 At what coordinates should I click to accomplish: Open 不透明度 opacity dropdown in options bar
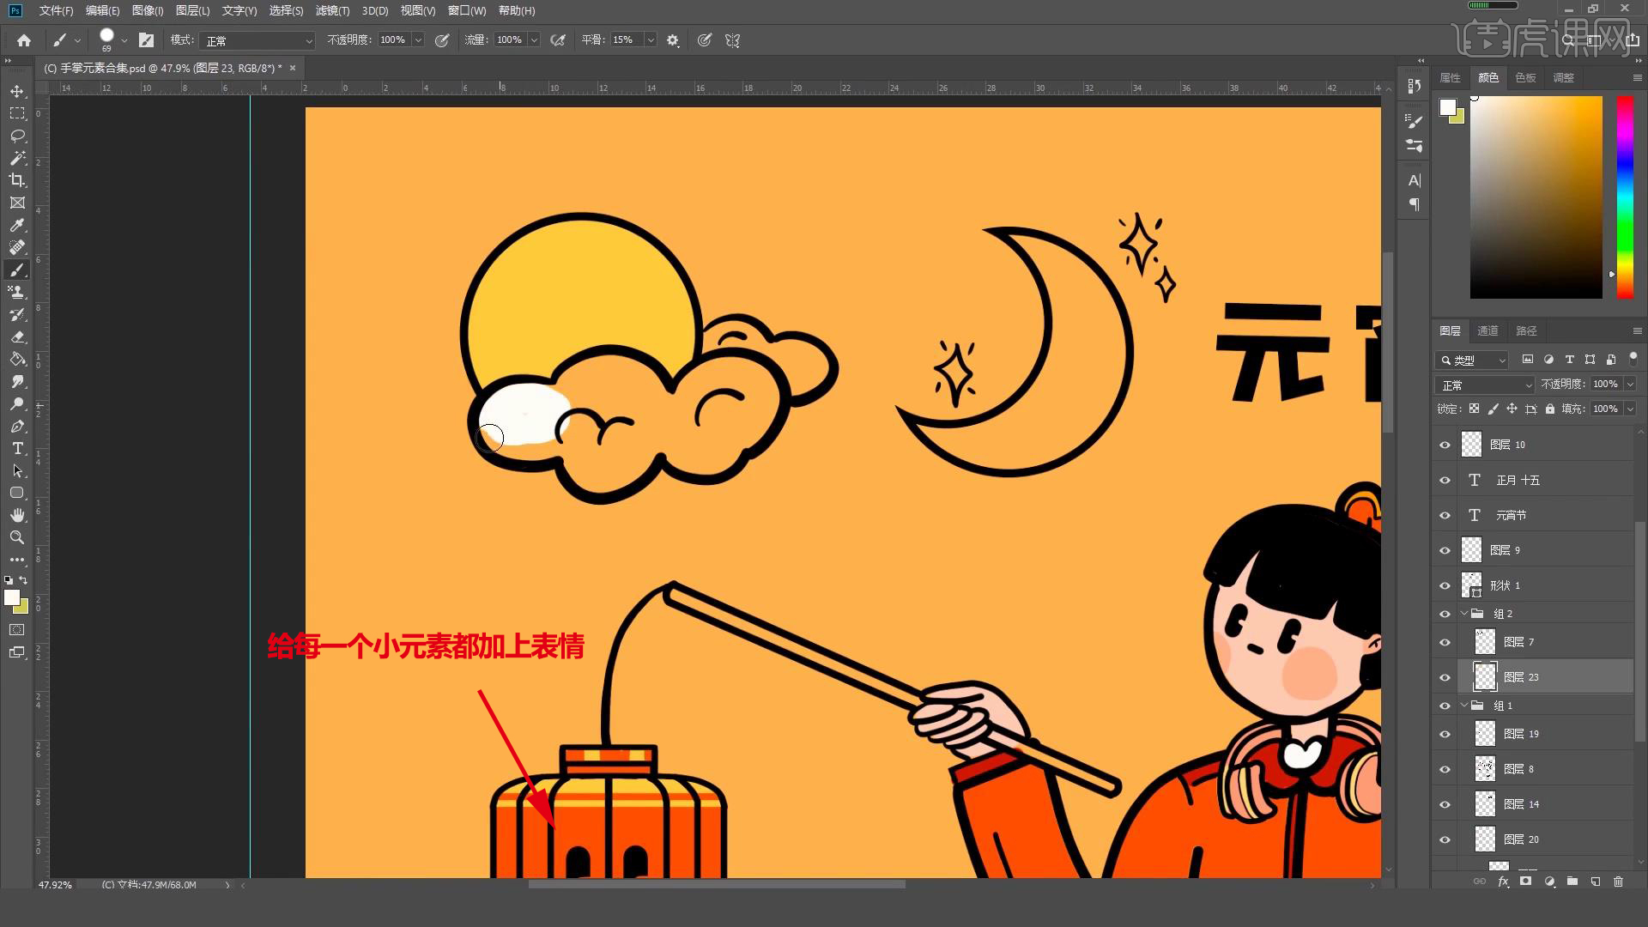[418, 40]
